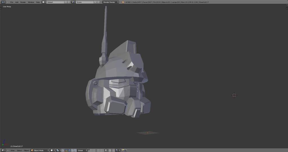Toggle the 3D manipulator widget

point(66,150)
